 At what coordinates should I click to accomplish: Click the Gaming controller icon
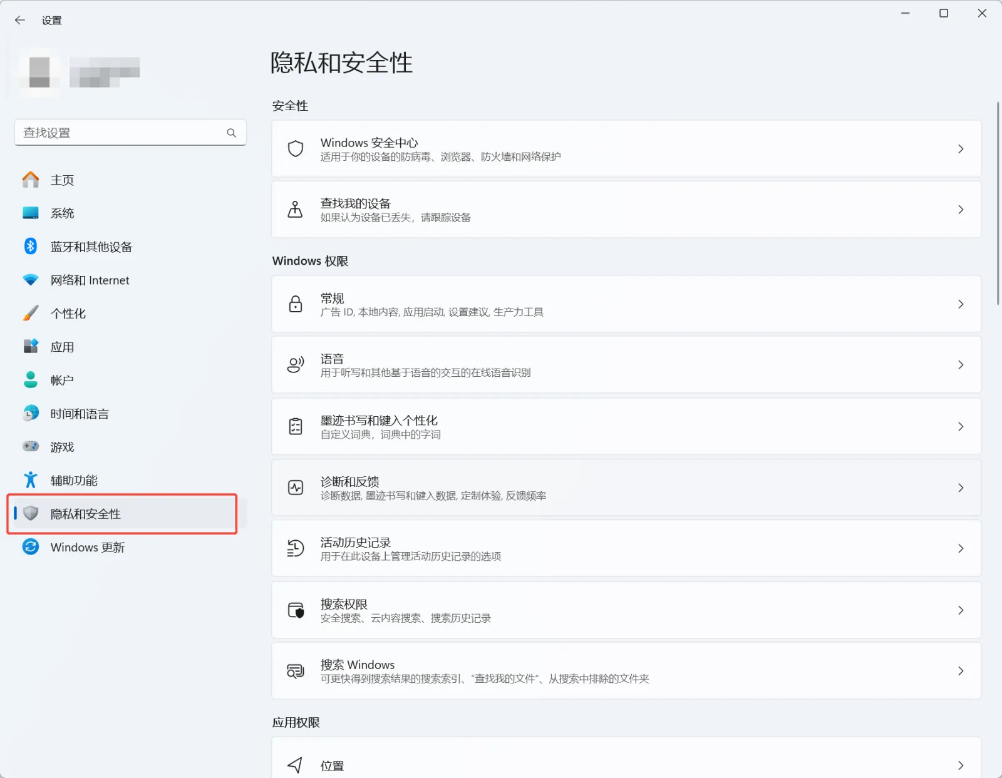30,446
